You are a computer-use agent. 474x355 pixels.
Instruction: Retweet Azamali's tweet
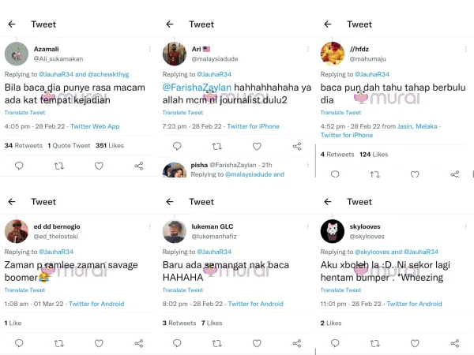(x=58, y=166)
